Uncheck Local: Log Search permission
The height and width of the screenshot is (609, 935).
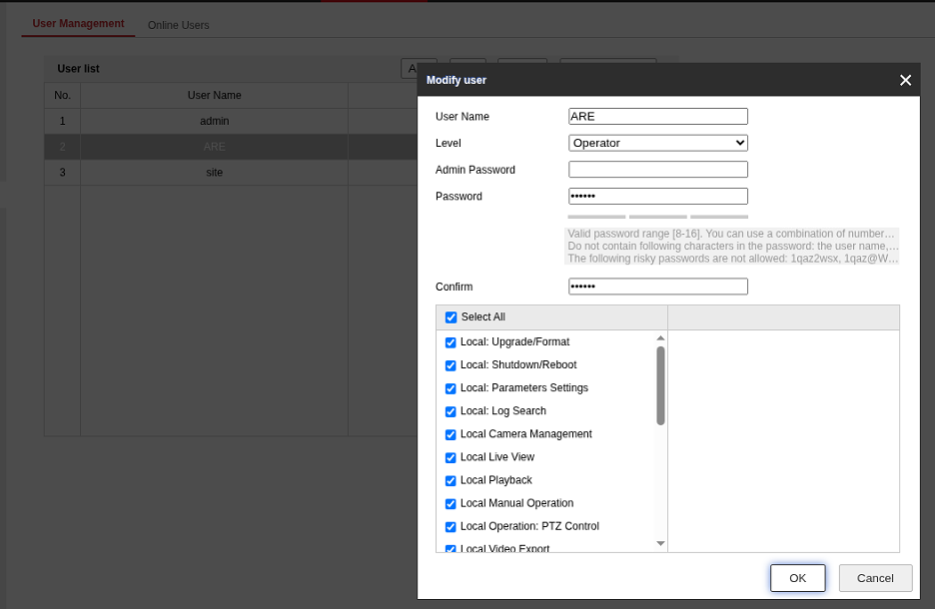[451, 411]
